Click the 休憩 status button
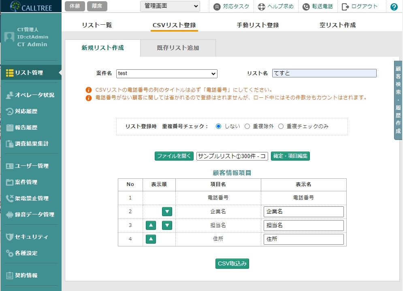The height and width of the screenshot is (291, 403). [75, 6]
